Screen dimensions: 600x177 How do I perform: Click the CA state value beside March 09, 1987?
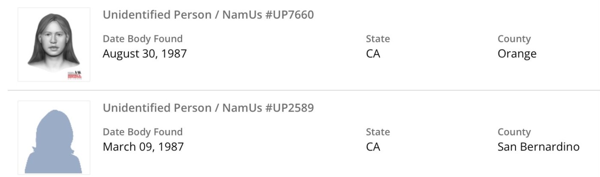point(373,147)
